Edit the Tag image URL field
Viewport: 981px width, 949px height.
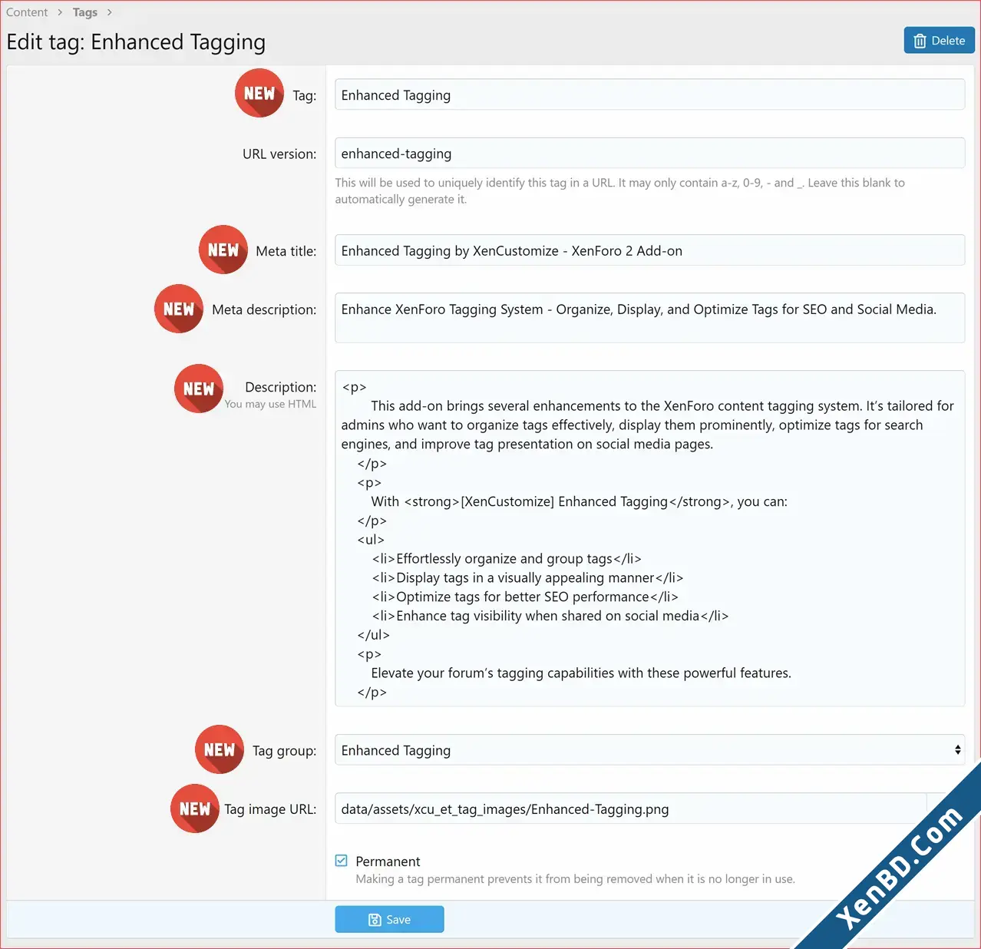tap(631, 809)
